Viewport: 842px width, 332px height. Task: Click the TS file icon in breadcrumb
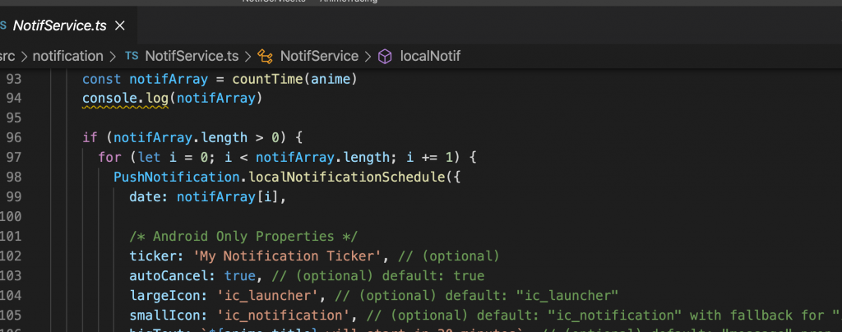point(132,57)
